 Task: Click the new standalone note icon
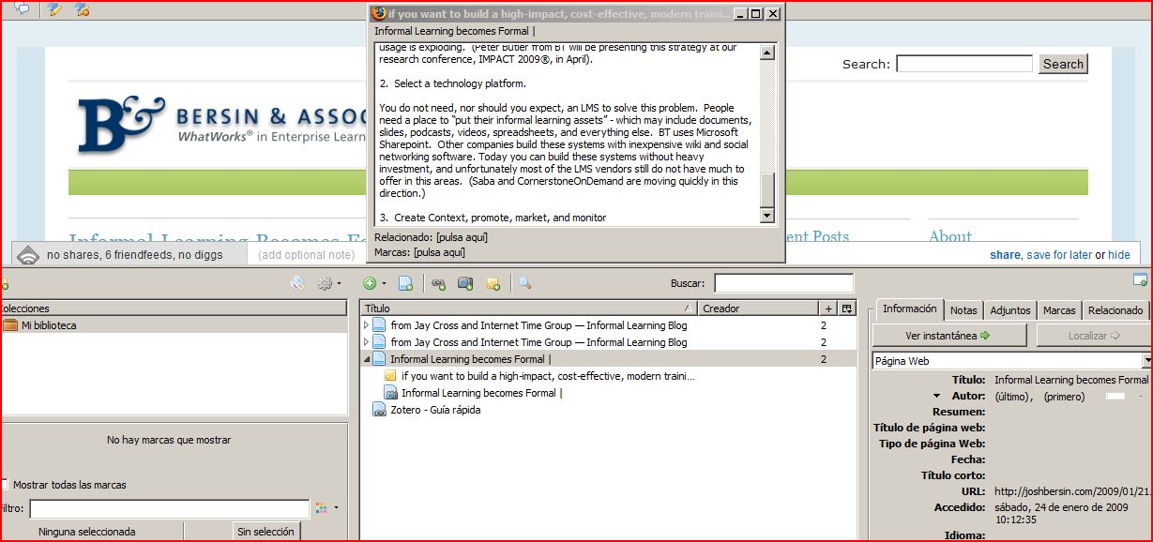[x=493, y=283]
